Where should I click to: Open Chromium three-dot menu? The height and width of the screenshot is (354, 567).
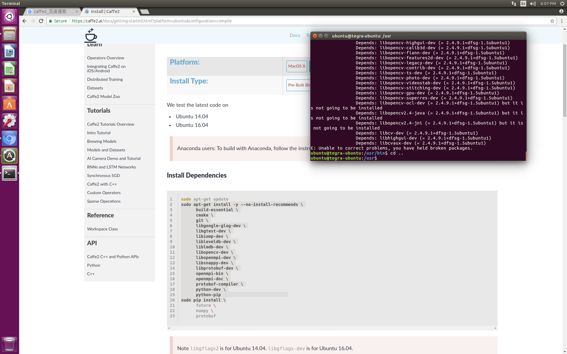[562, 21]
